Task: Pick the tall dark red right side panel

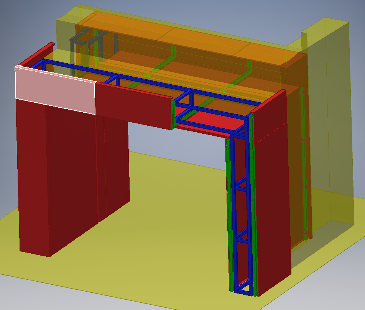Action: (271, 199)
